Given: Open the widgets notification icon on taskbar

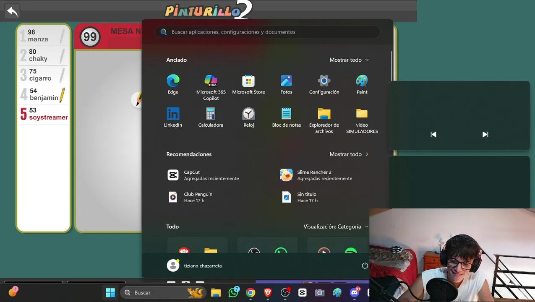Looking at the screenshot, I should point(13,292).
